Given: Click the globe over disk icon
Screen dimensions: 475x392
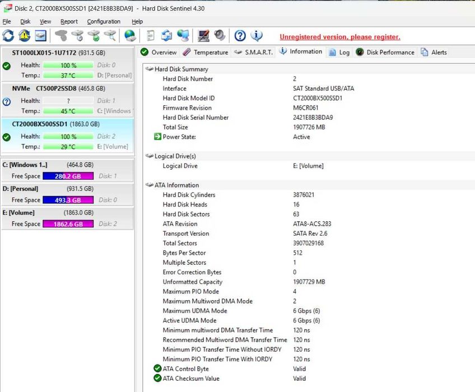Looking at the screenshot, I should 130,36.
